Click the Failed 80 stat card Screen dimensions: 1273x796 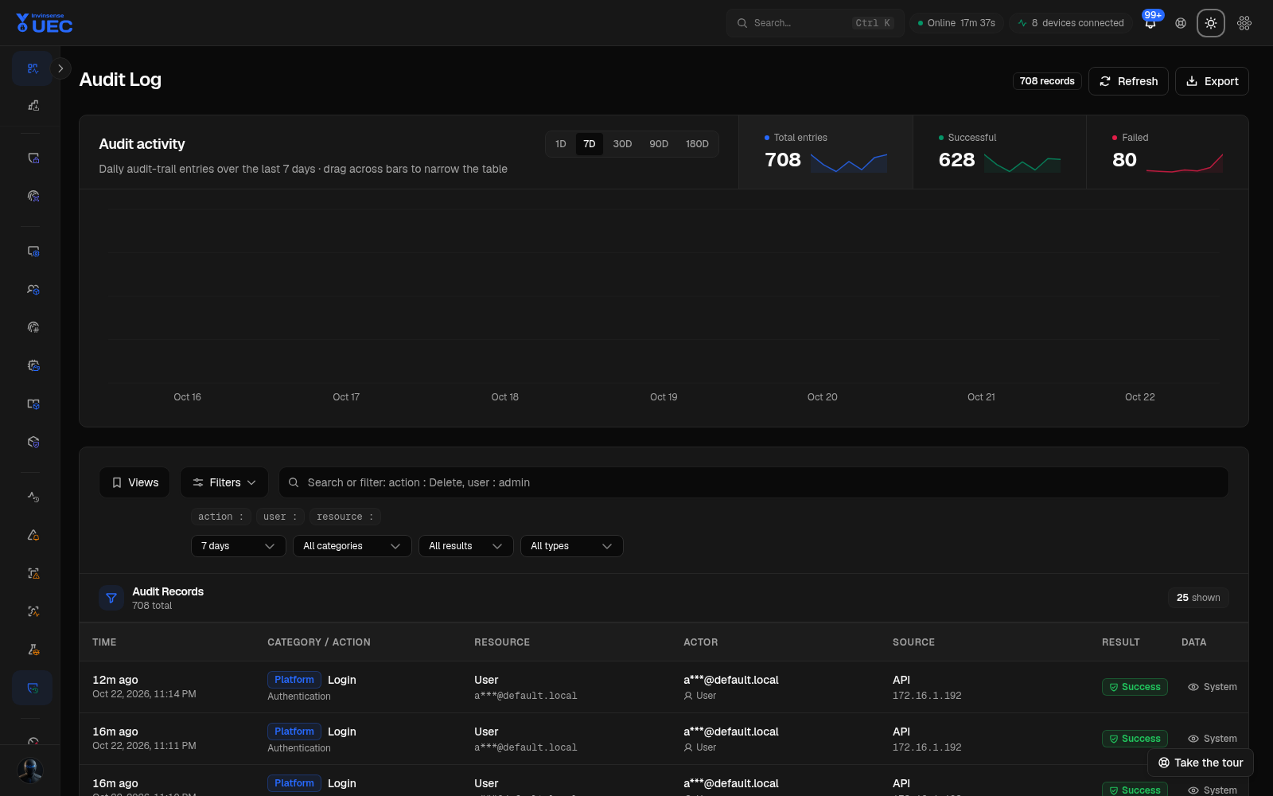coord(1167,152)
